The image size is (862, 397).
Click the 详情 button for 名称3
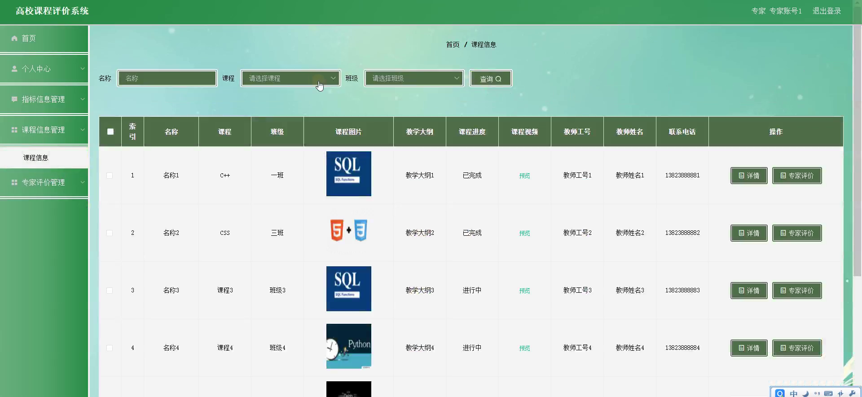click(x=749, y=291)
